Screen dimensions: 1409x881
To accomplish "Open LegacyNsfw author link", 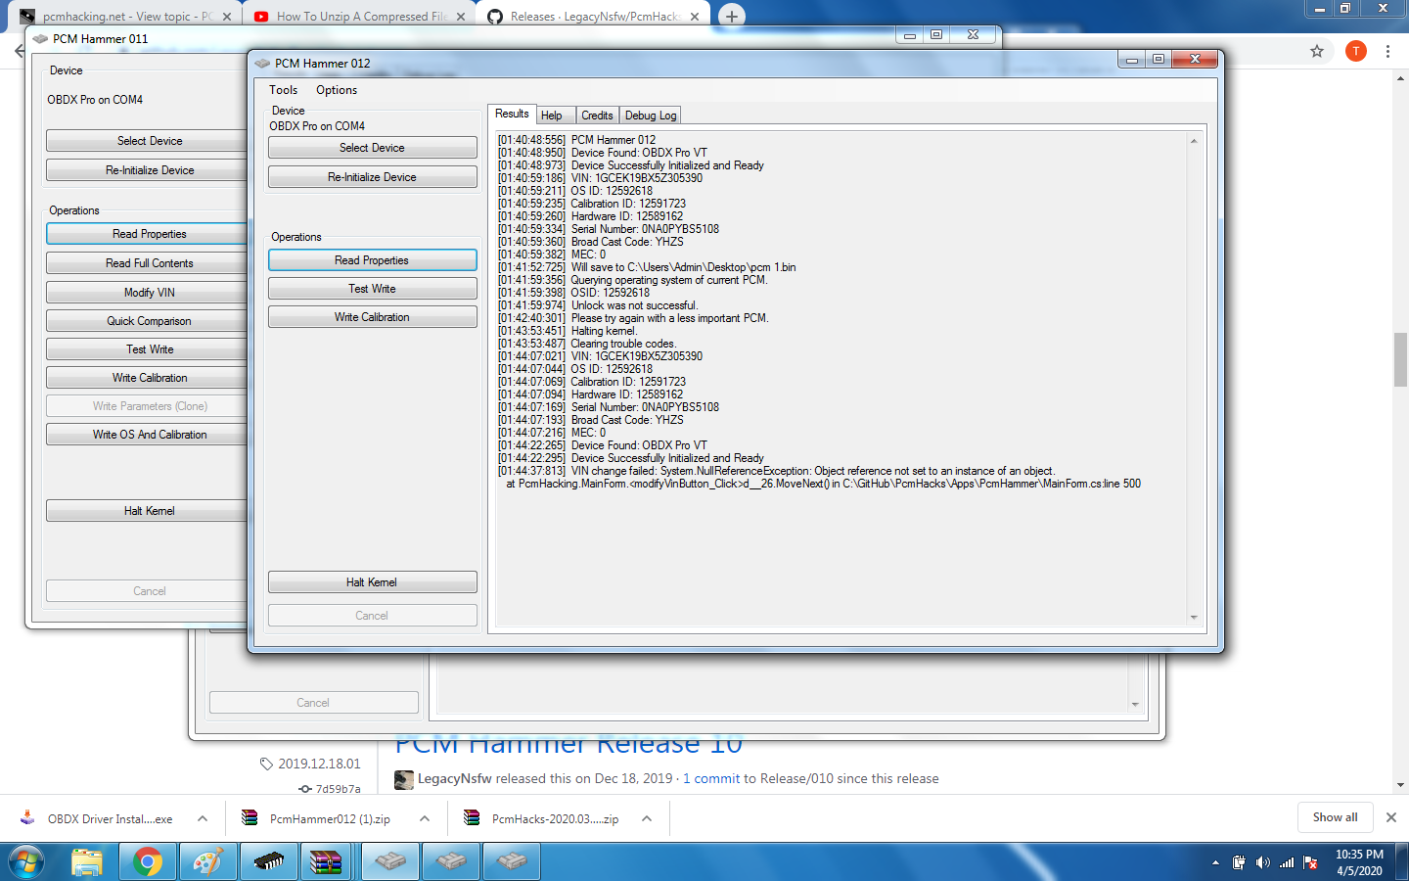I will pos(454,778).
